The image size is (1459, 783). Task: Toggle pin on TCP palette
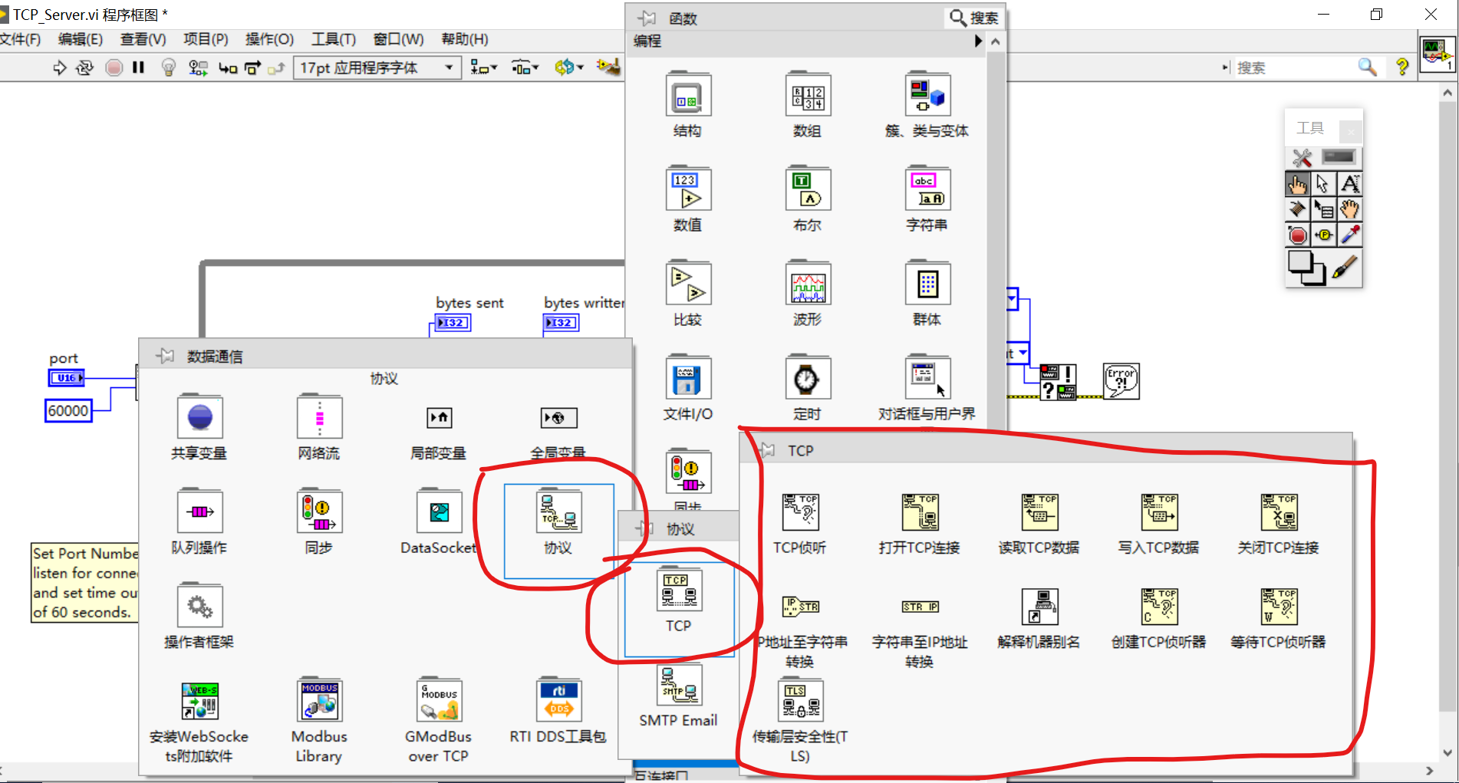[766, 450]
